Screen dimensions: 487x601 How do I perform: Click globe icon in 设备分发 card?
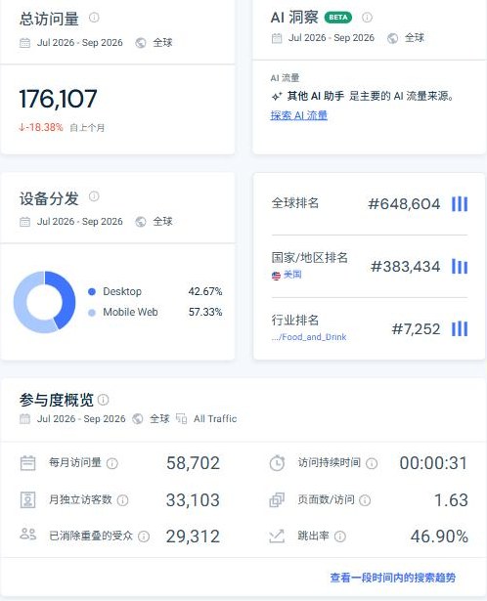click(141, 222)
